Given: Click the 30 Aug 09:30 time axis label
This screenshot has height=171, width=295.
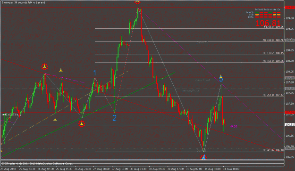Looking at the screenshot, I should [157, 169].
